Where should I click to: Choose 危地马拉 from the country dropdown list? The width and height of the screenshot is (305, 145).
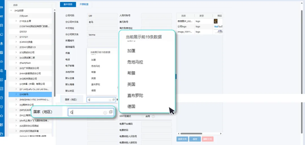pos(95,66)
